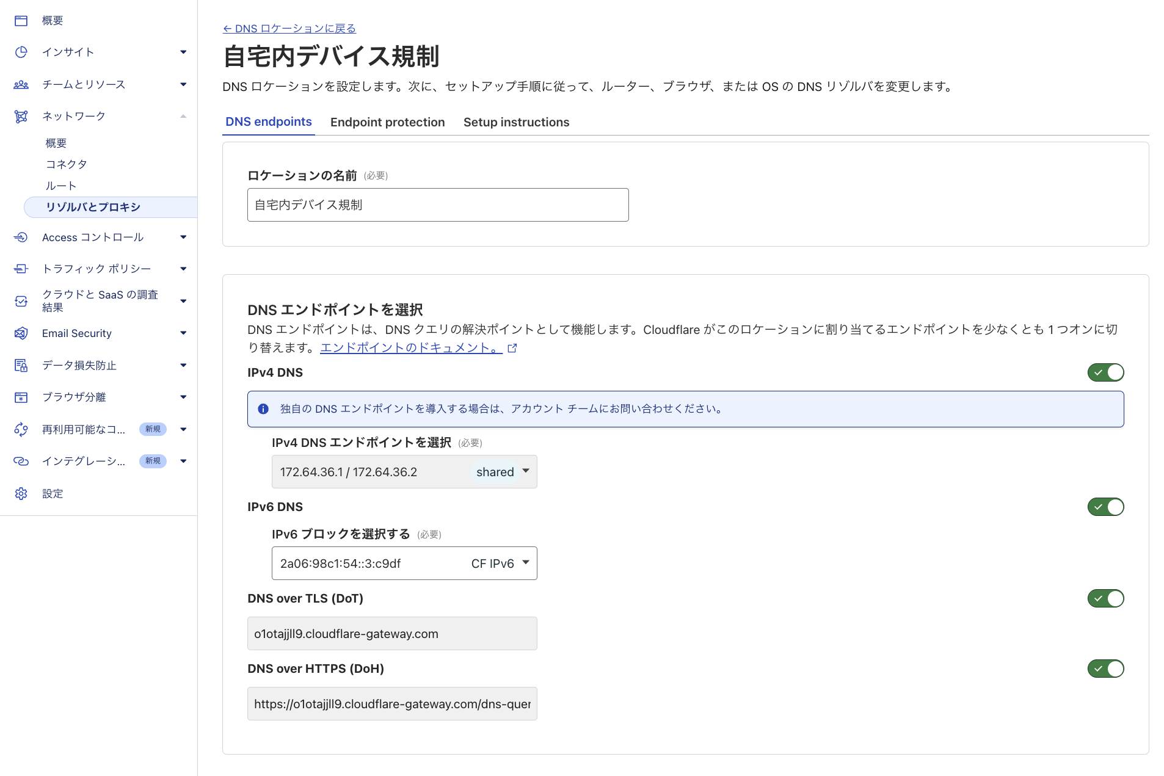Click the ロケーションの名前 input field

click(x=437, y=205)
